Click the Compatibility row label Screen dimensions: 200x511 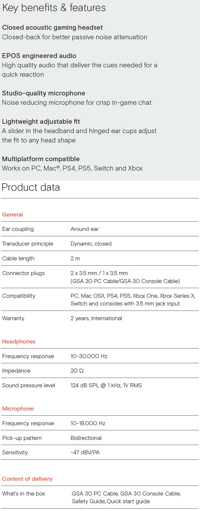point(19,296)
